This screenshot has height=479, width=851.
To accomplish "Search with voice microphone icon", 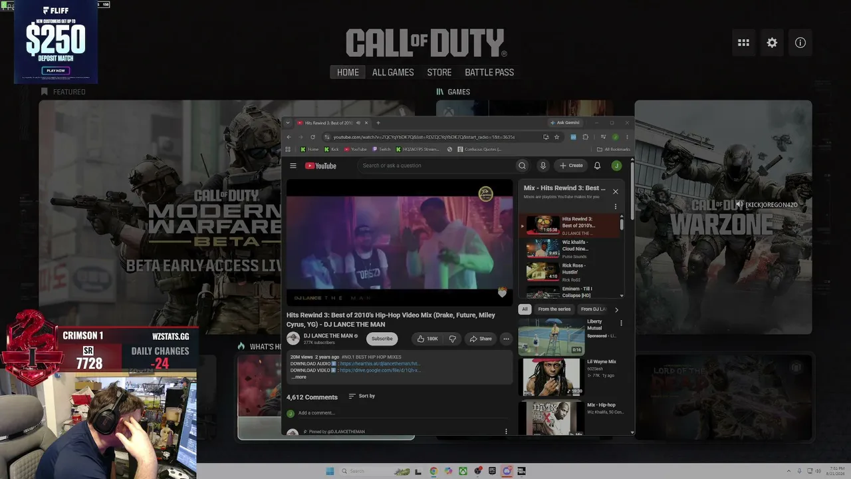I will click(543, 166).
